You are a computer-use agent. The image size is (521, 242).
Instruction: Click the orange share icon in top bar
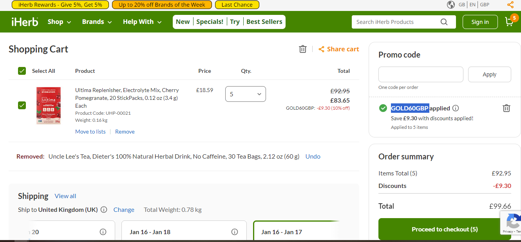coord(510,5)
